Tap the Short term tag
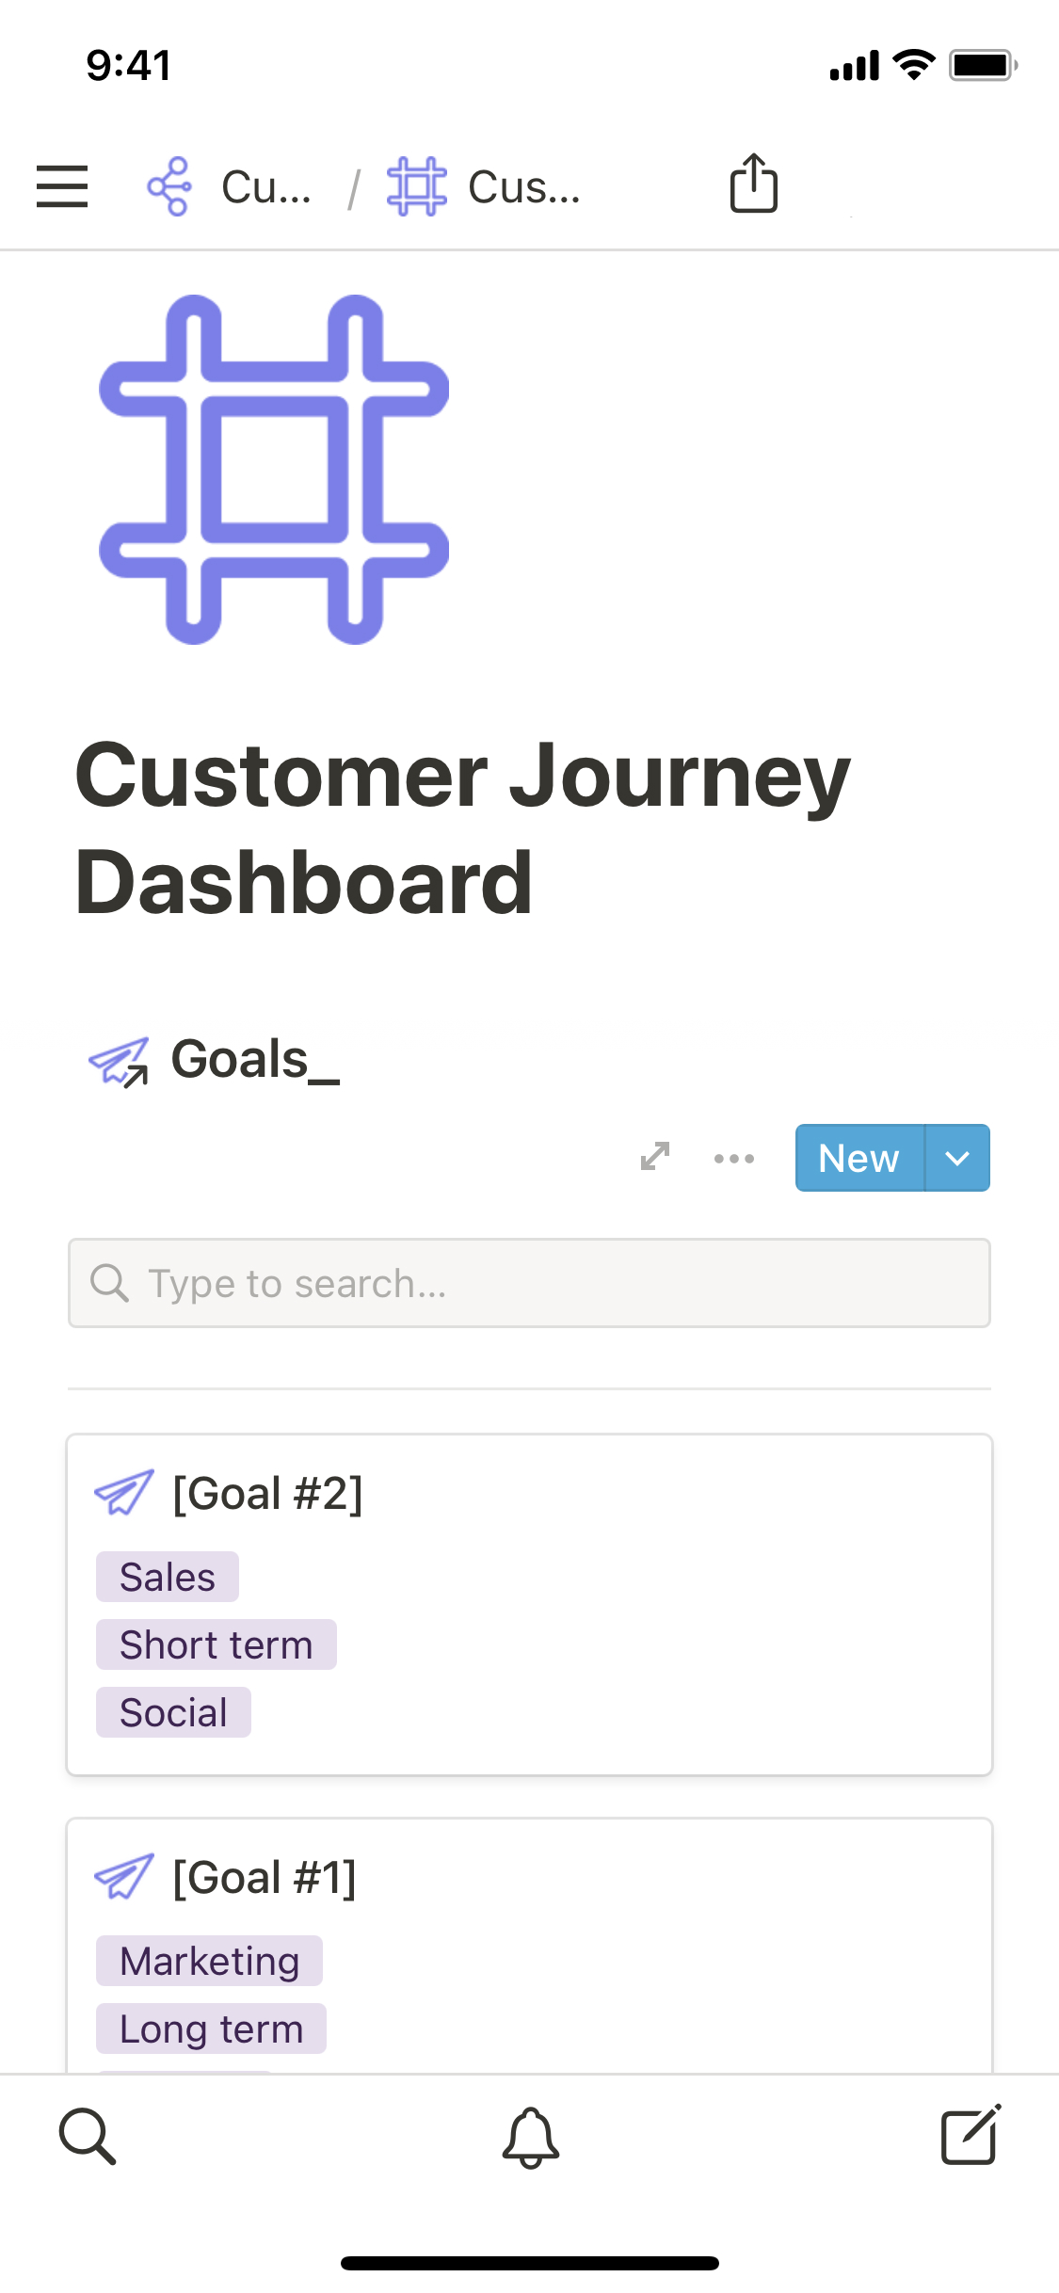1059x2293 pixels. [x=216, y=1644]
